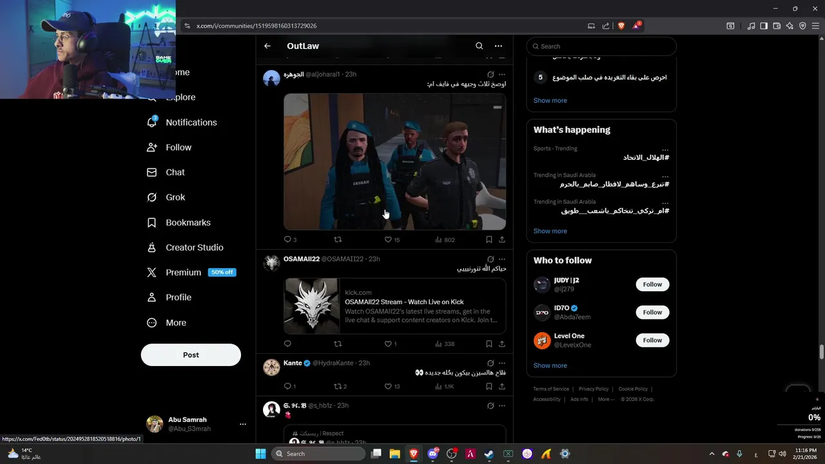Open more options for OutLaw community
The image size is (825, 464).
(498, 46)
